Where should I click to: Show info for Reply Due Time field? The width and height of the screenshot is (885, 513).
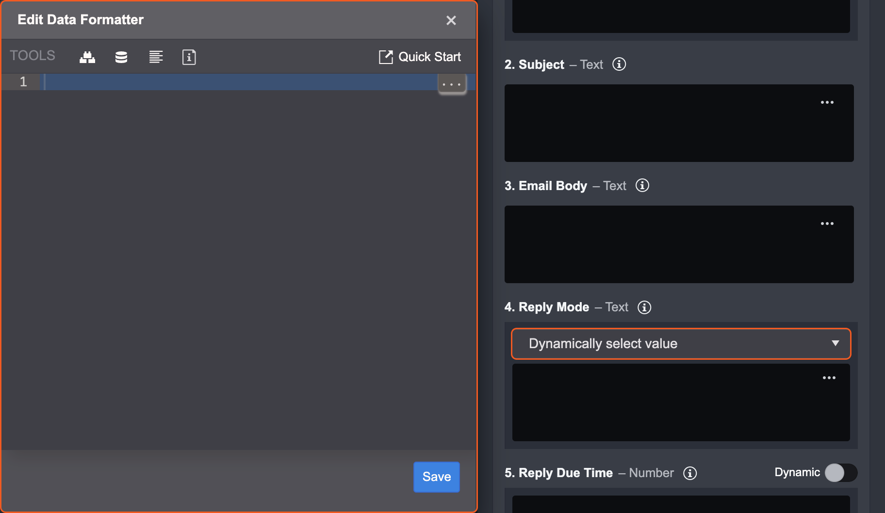pos(690,473)
